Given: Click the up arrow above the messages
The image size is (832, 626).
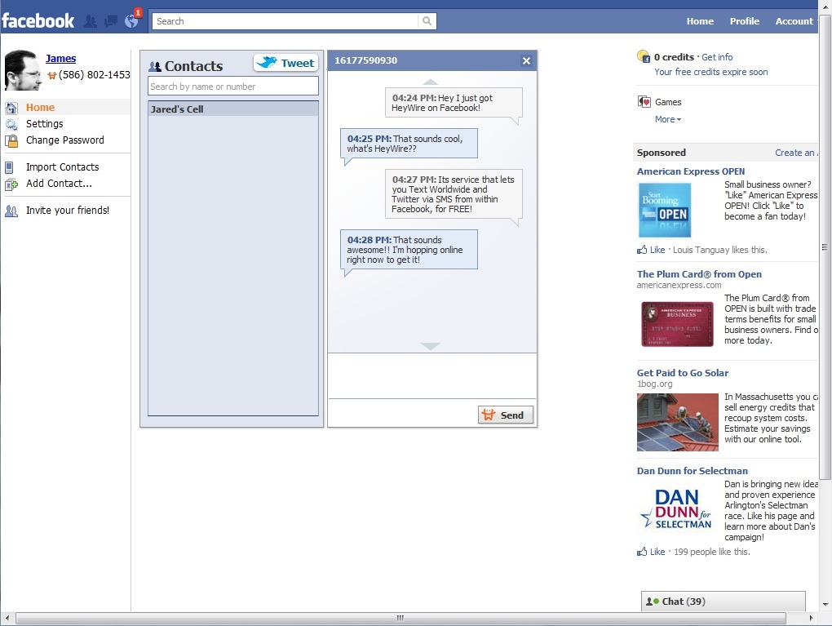Looking at the screenshot, I should click(x=431, y=82).
